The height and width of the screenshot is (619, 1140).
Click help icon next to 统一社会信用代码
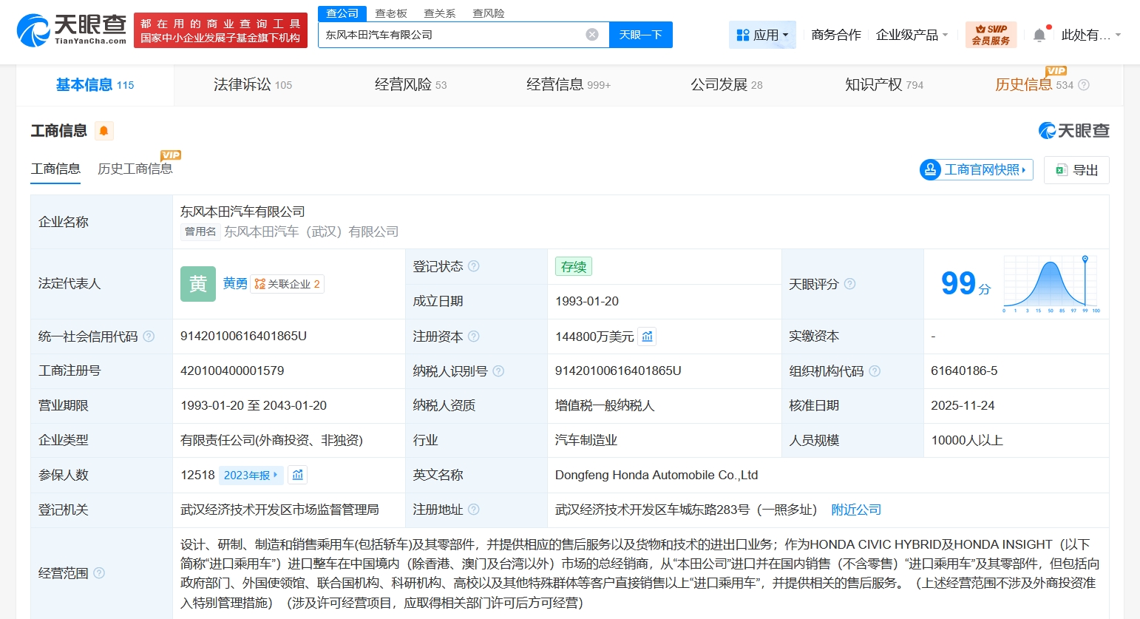pyautogui.click(x=149, y=336)
